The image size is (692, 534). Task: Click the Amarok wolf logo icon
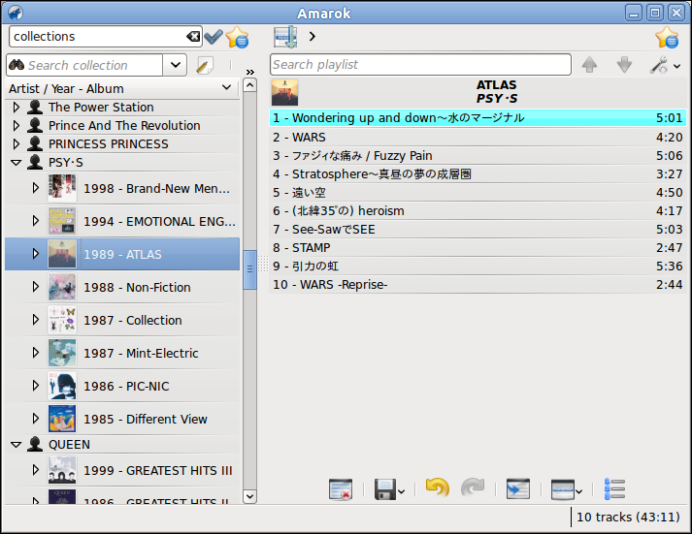point(16,13)
